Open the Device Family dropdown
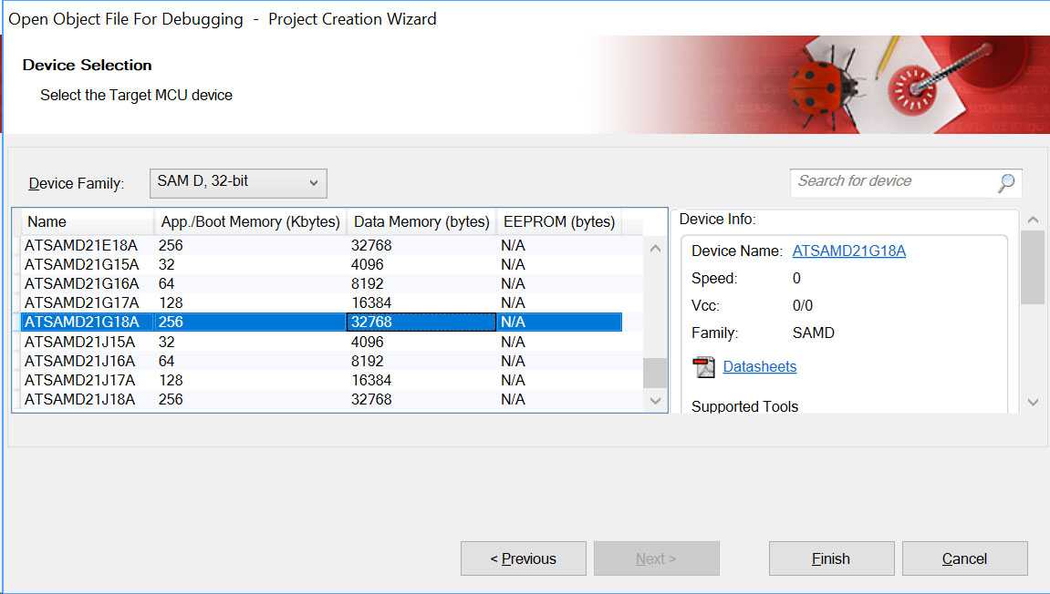This screenshot has height=594, width=1050. point(238,182)
